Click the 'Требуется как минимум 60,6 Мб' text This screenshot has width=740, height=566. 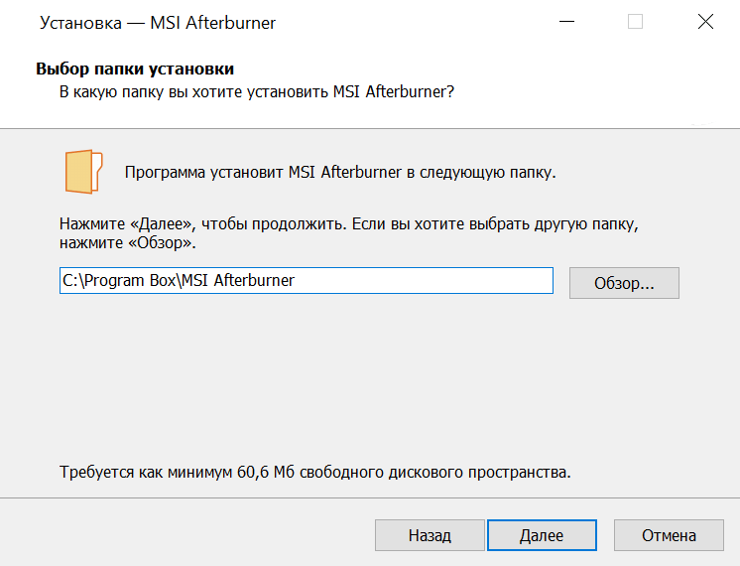point(177,472)
